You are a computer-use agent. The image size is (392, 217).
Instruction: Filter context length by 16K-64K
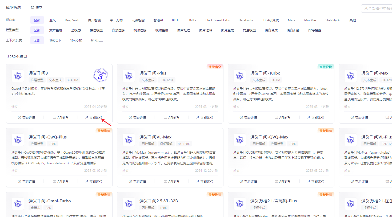(76, 40)
